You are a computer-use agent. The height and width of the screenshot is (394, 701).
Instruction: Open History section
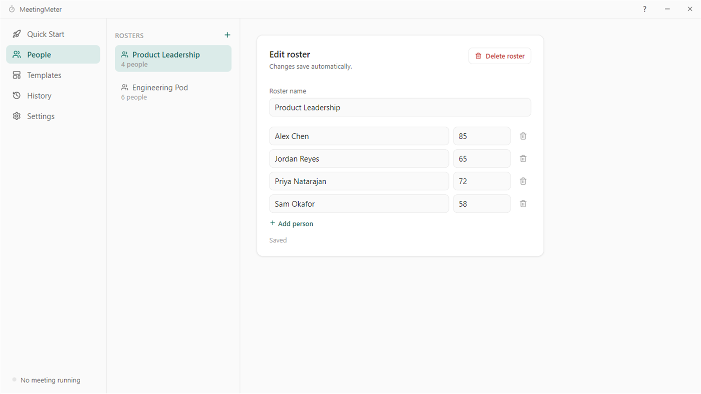(x=53, y=96)
